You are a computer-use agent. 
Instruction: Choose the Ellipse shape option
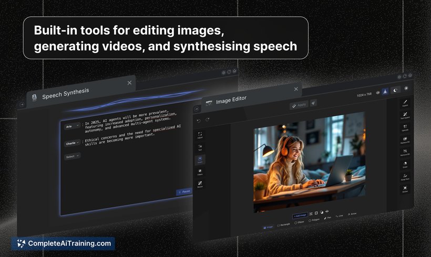(x=299, y=222)
